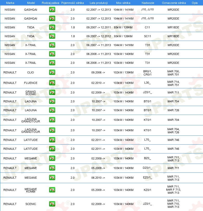
Task: Click production date '09.2006 ->'
Action: [x=98, y=72]
